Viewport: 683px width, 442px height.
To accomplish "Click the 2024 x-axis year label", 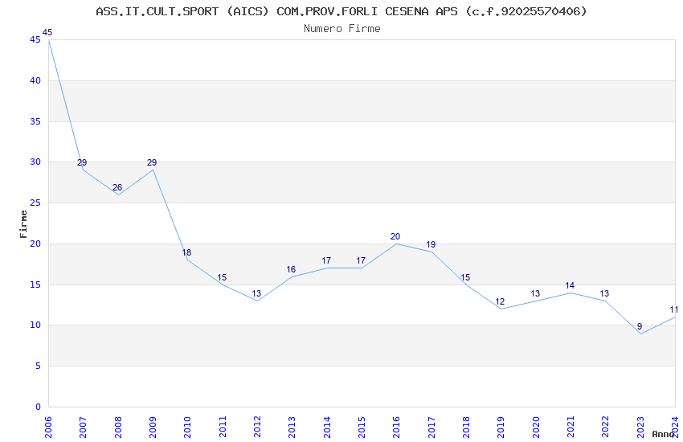I will click(x=676, y=428).
